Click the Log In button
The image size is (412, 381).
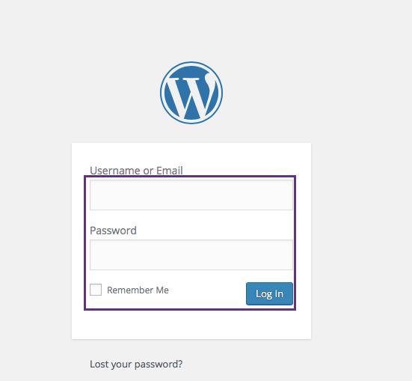(269, 293)
